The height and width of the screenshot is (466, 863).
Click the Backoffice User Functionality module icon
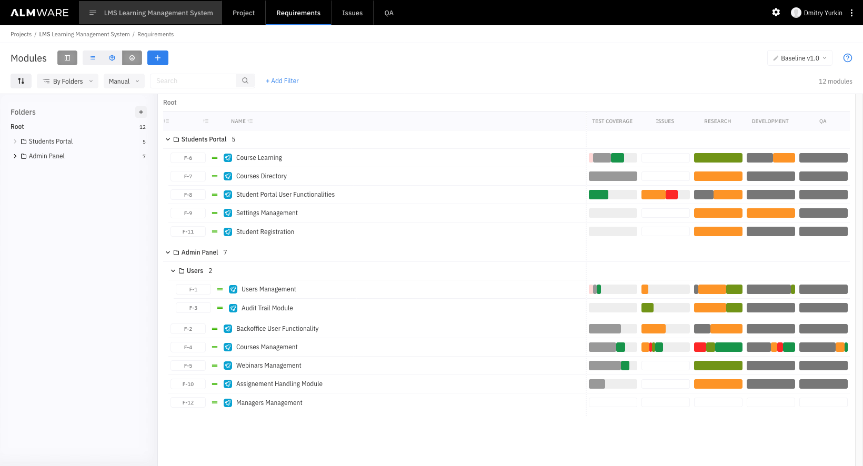(228, 329)
